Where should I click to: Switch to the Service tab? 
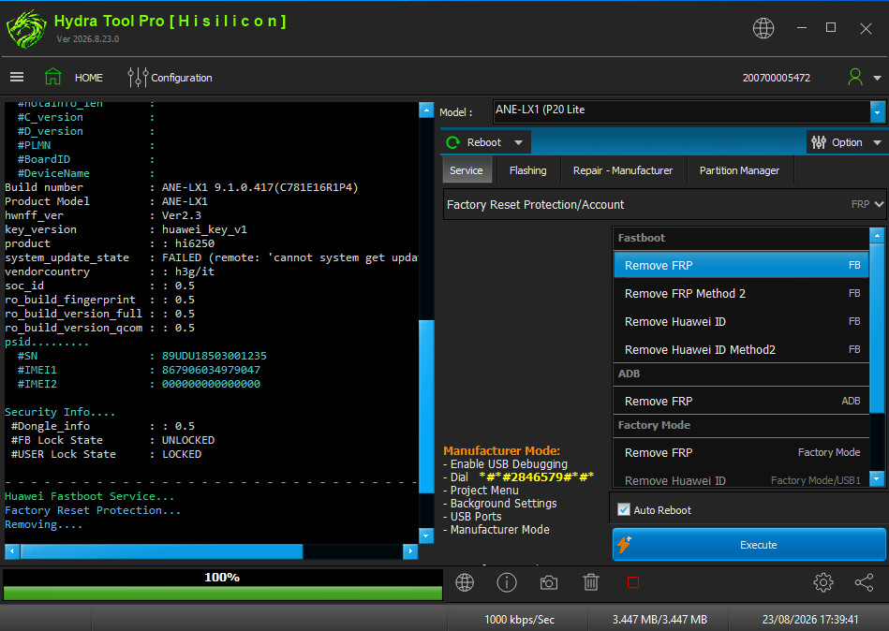(x=466, y=170)
